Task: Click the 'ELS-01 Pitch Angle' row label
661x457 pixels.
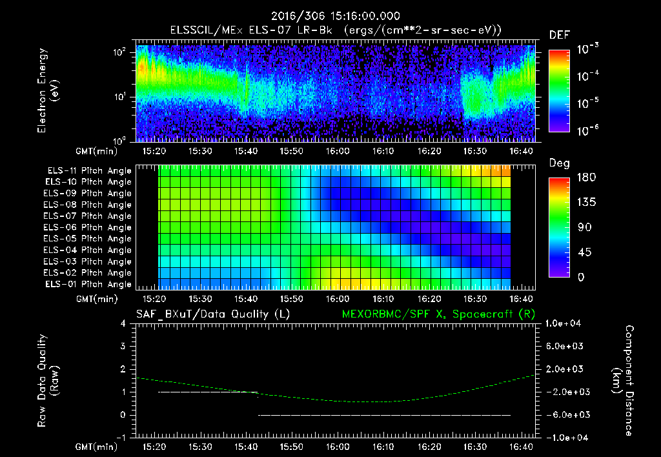Action: (88, 284)
